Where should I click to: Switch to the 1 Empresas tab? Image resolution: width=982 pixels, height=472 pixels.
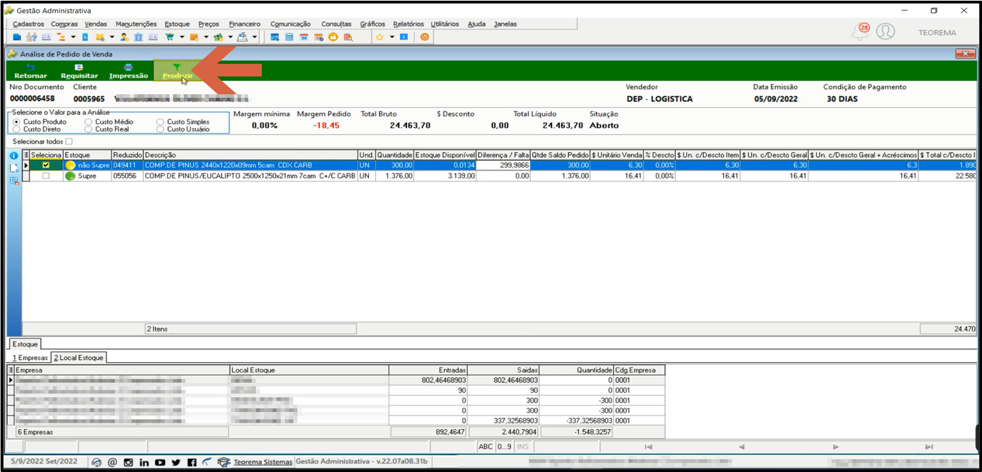coord(30,358)
